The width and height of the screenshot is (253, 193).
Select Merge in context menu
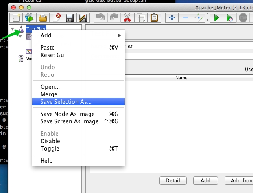coord(78,94)
